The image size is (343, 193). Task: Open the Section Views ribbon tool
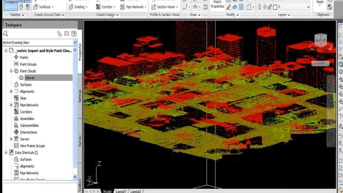tap(165, 7)
